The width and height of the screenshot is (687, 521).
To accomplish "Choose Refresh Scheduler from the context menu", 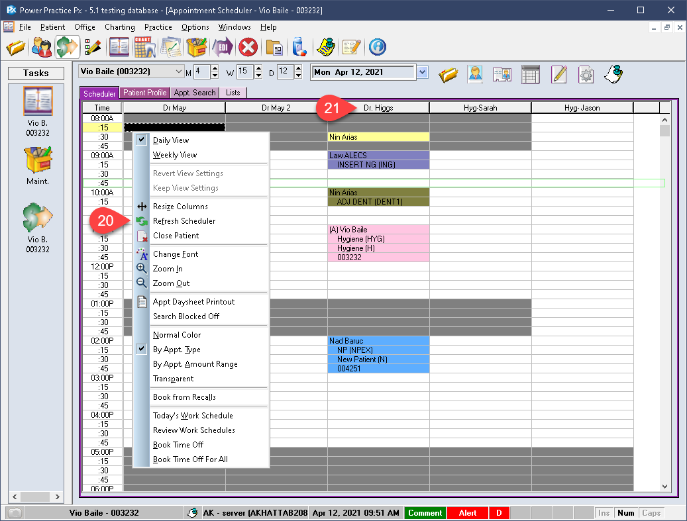I will tap(184, 221).
